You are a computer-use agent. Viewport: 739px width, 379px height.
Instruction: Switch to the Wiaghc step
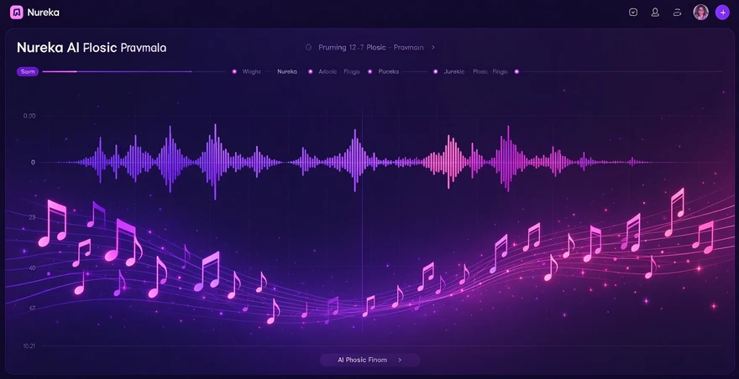(x=252, y=71)
